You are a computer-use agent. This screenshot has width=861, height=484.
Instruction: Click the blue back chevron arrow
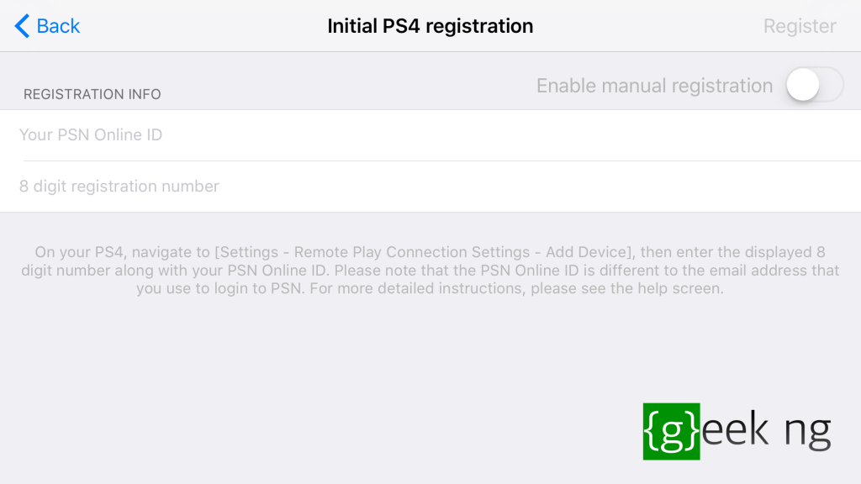tap(21, 26)
